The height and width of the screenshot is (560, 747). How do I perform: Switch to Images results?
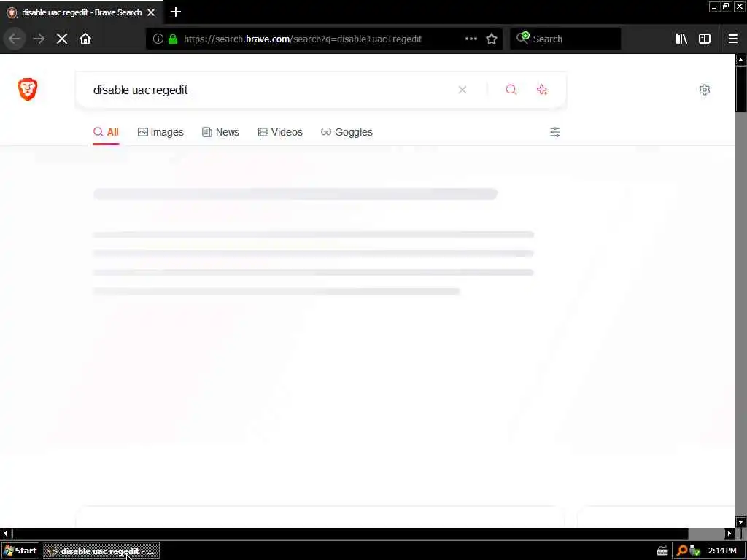[160, 132]
